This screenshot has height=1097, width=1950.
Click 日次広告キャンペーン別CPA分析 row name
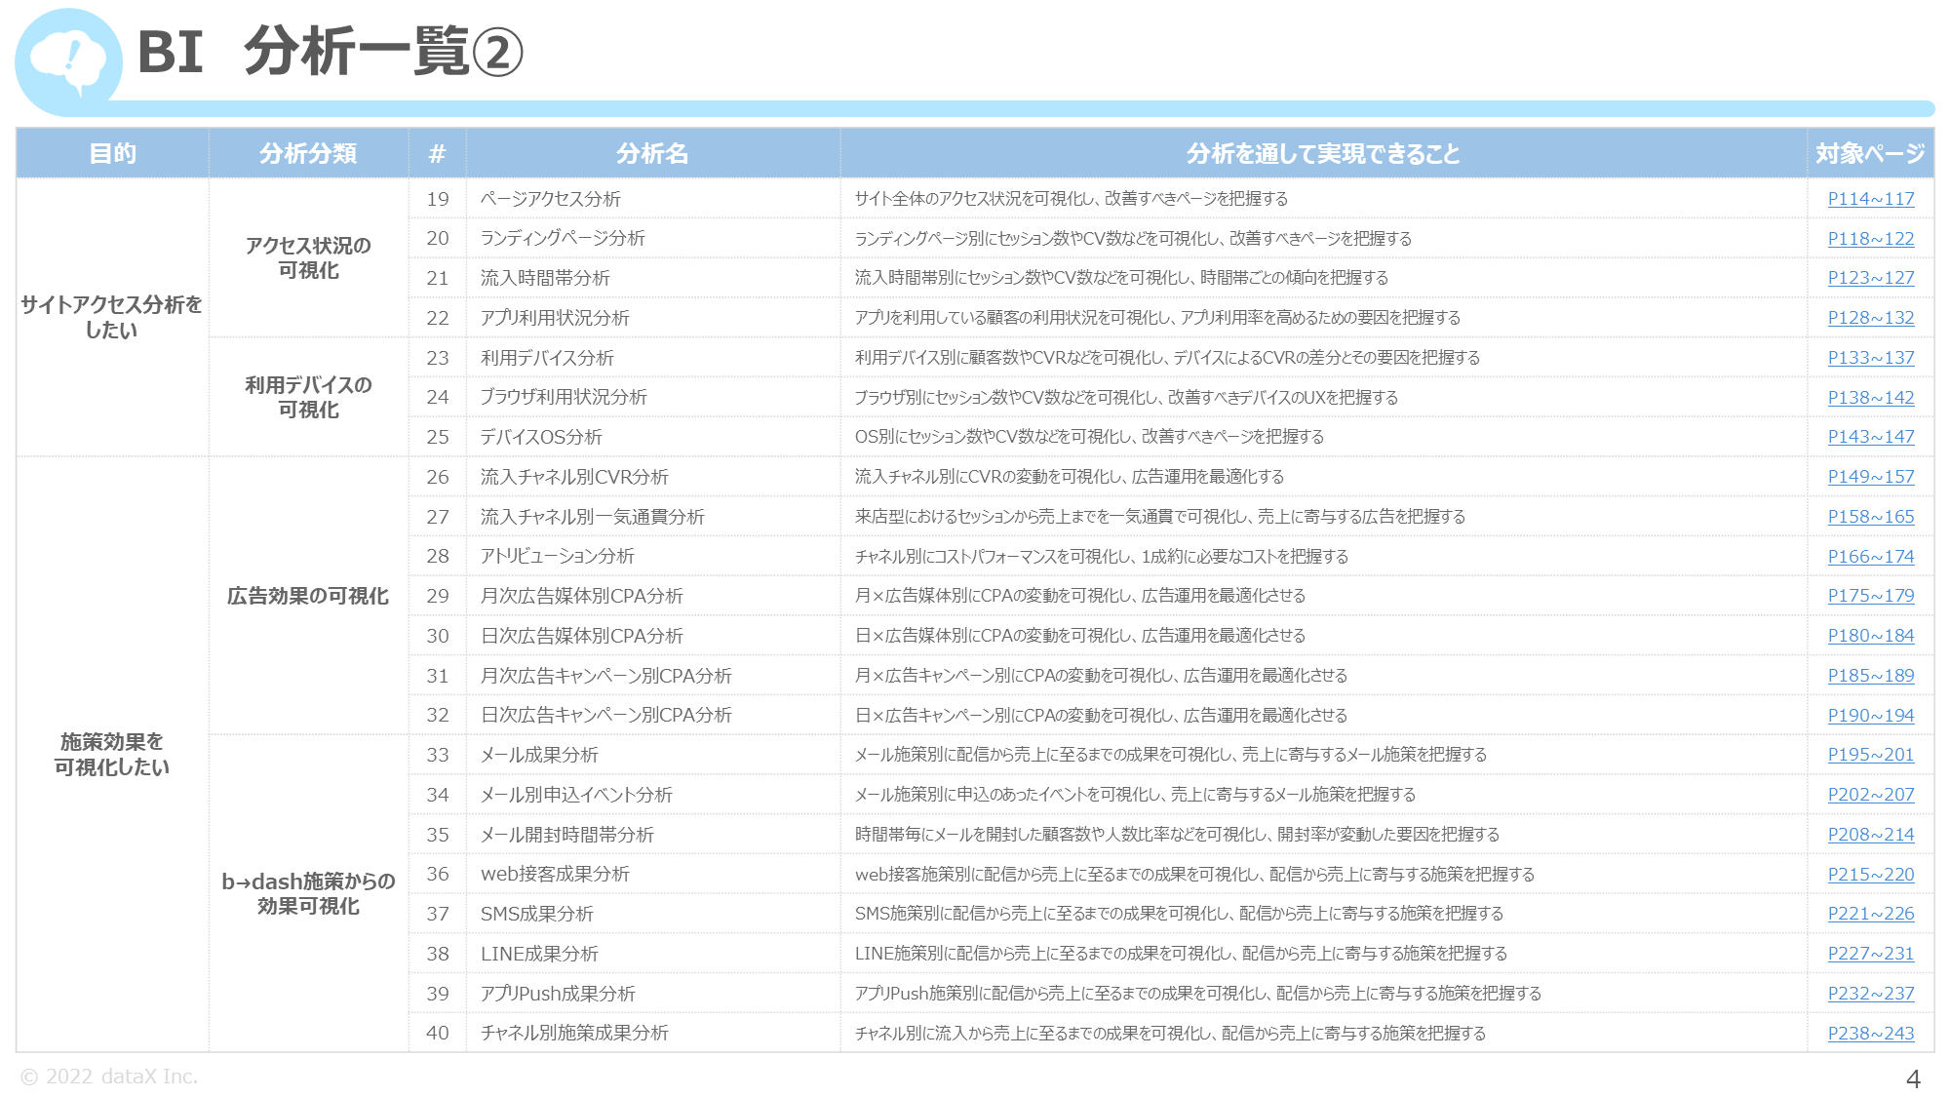click(605, 716)
